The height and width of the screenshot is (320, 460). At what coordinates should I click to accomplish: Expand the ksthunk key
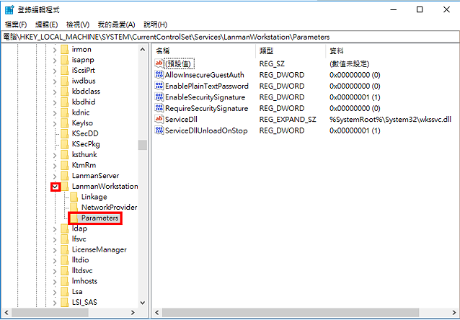55,155
